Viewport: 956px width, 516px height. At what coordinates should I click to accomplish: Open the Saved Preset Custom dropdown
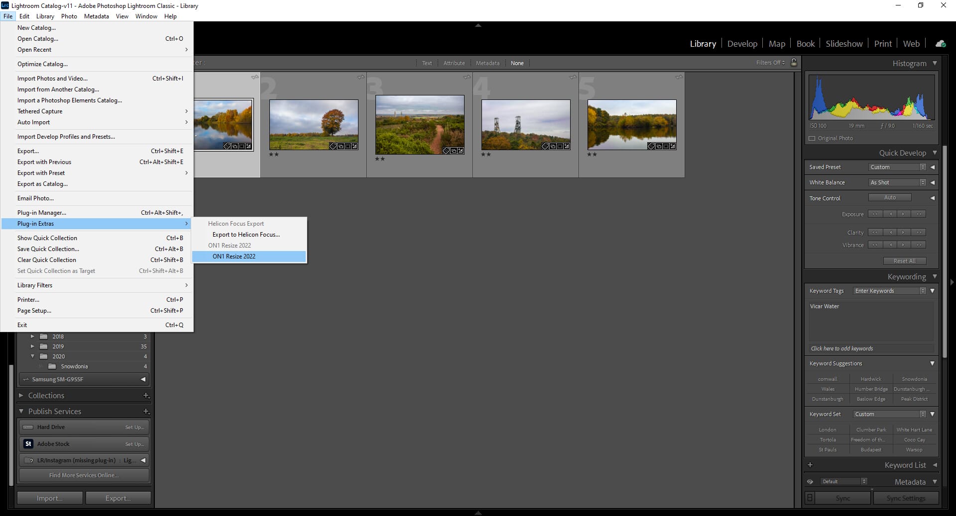897,167
